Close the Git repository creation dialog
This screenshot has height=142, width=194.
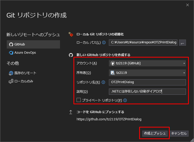188,5
